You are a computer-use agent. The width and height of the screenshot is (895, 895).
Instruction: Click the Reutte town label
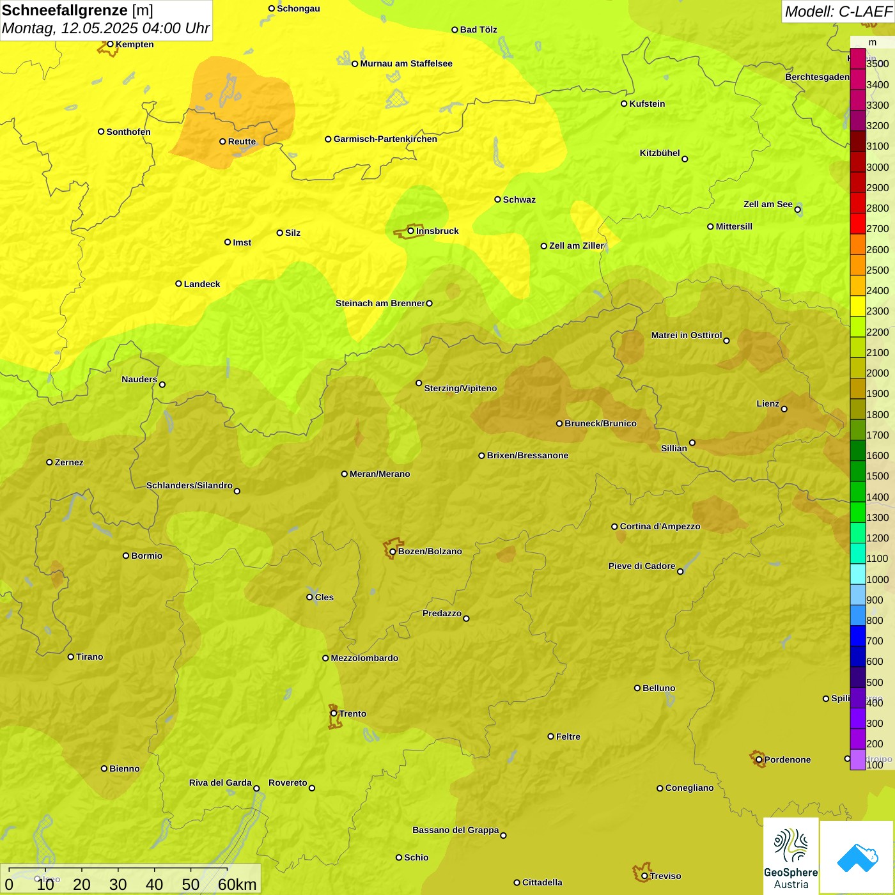click(242, 141)
